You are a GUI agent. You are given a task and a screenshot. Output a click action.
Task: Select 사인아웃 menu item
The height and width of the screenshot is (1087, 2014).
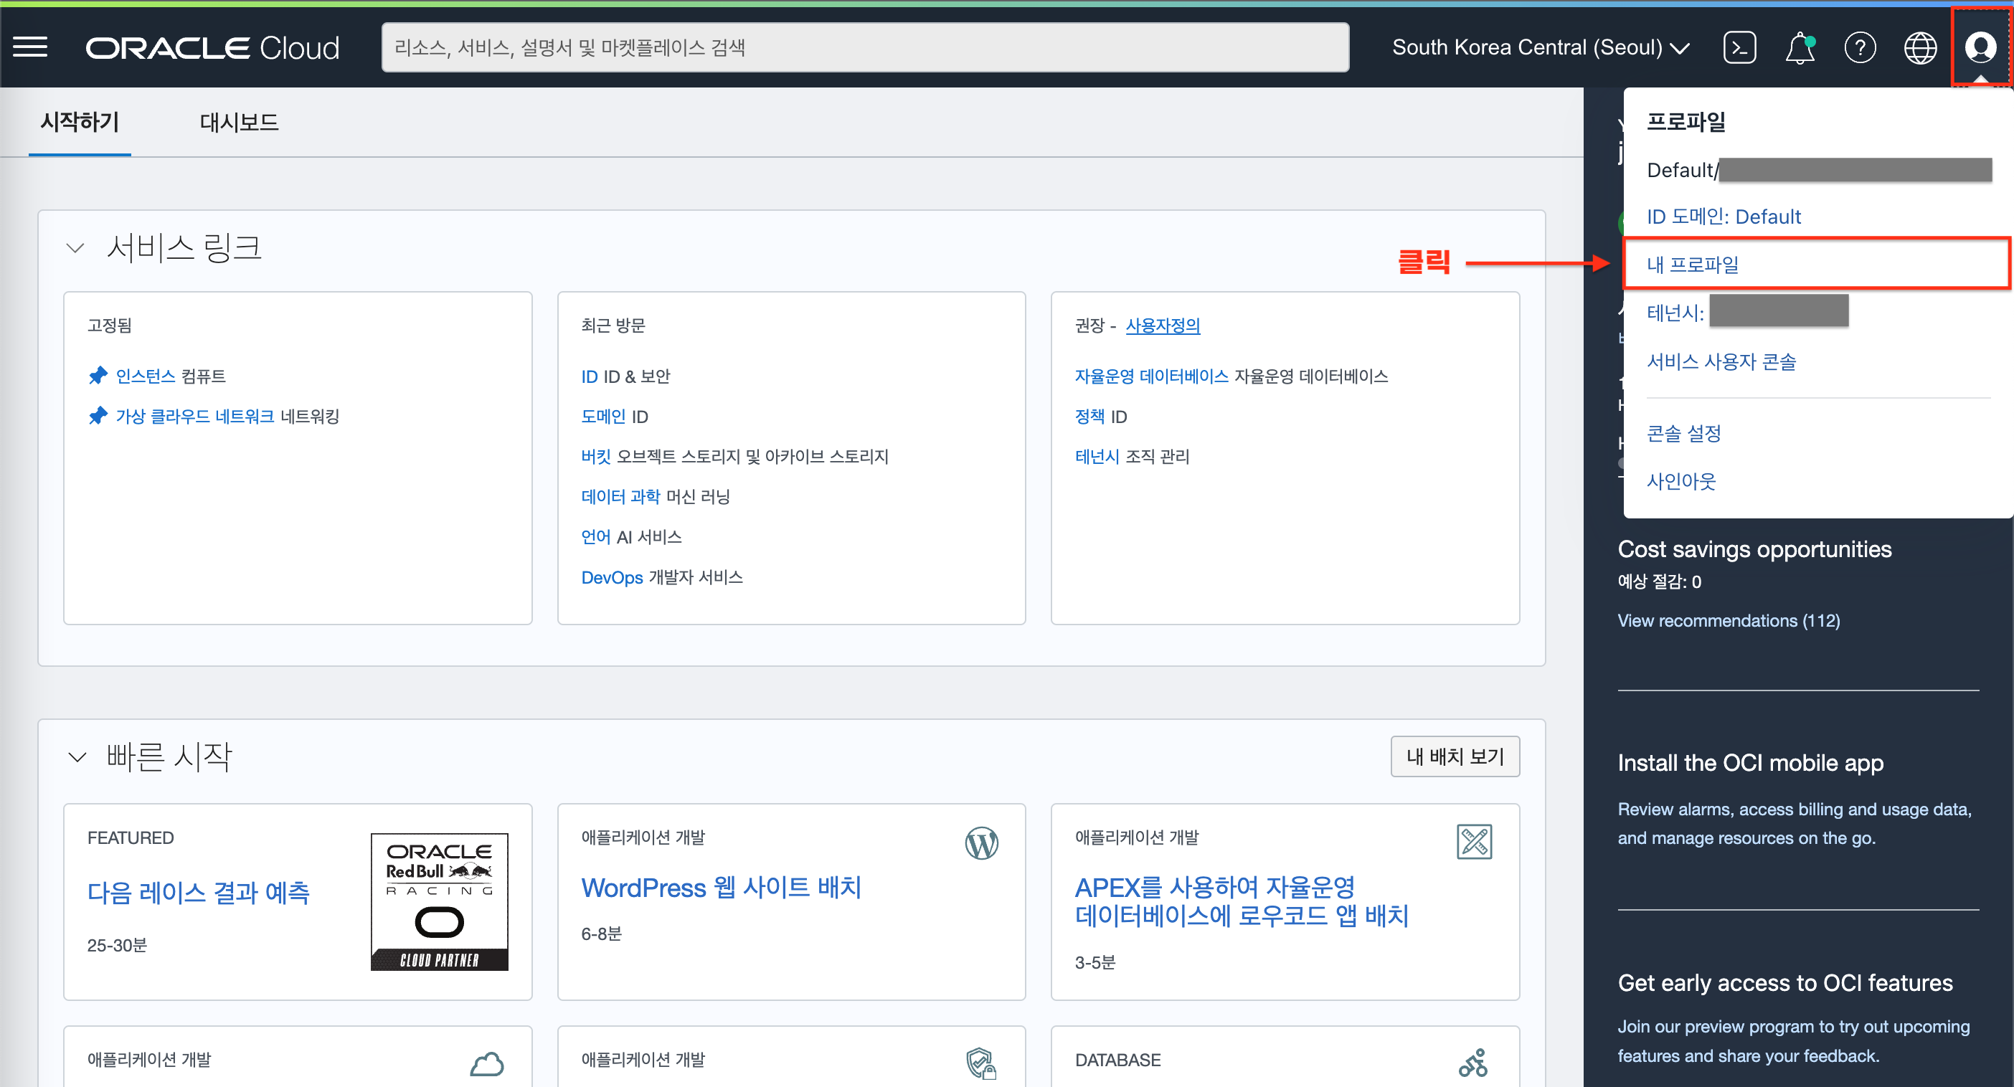click(1681, 480)
